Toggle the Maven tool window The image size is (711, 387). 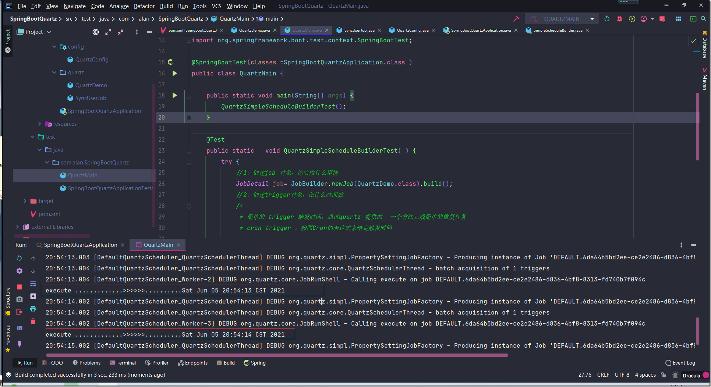(705, 79)
